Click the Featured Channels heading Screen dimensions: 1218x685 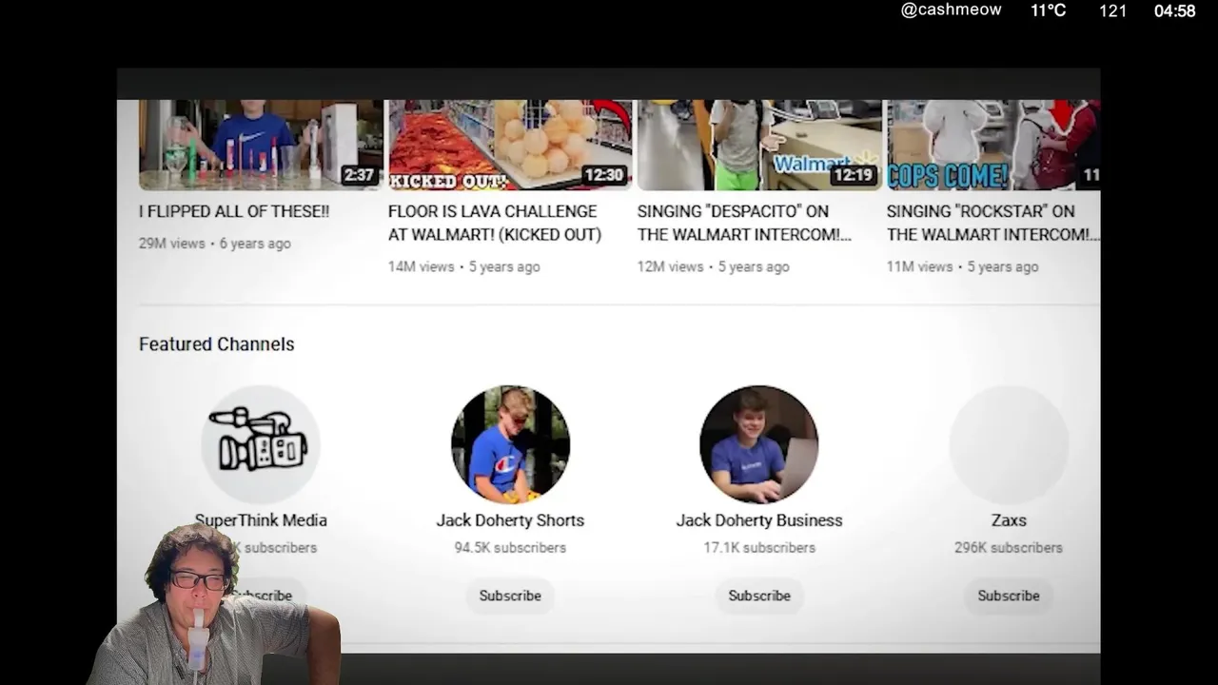click(x=217, y=344)
